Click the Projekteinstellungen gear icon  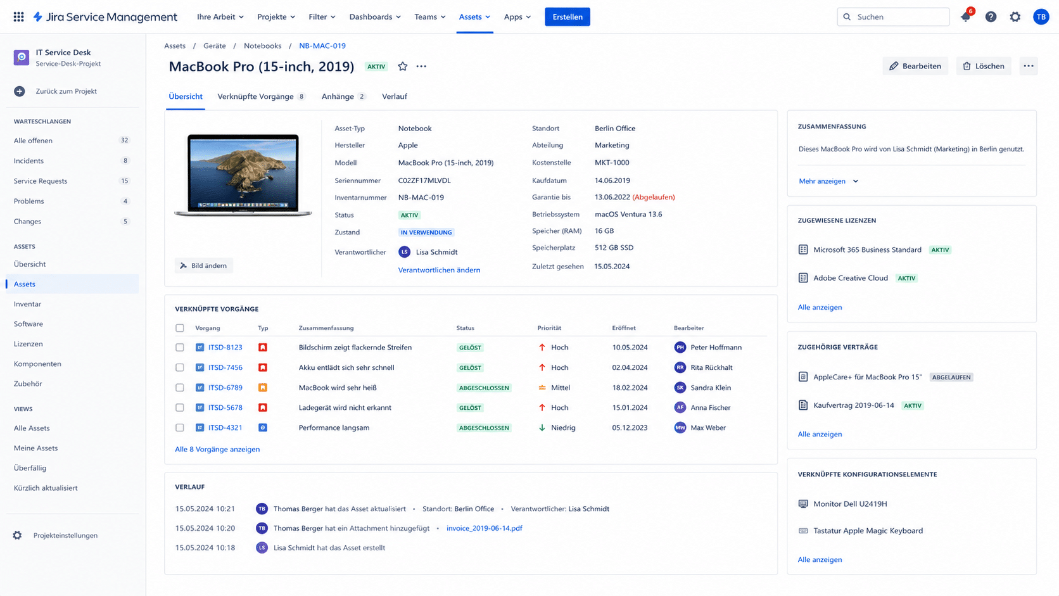17,535
